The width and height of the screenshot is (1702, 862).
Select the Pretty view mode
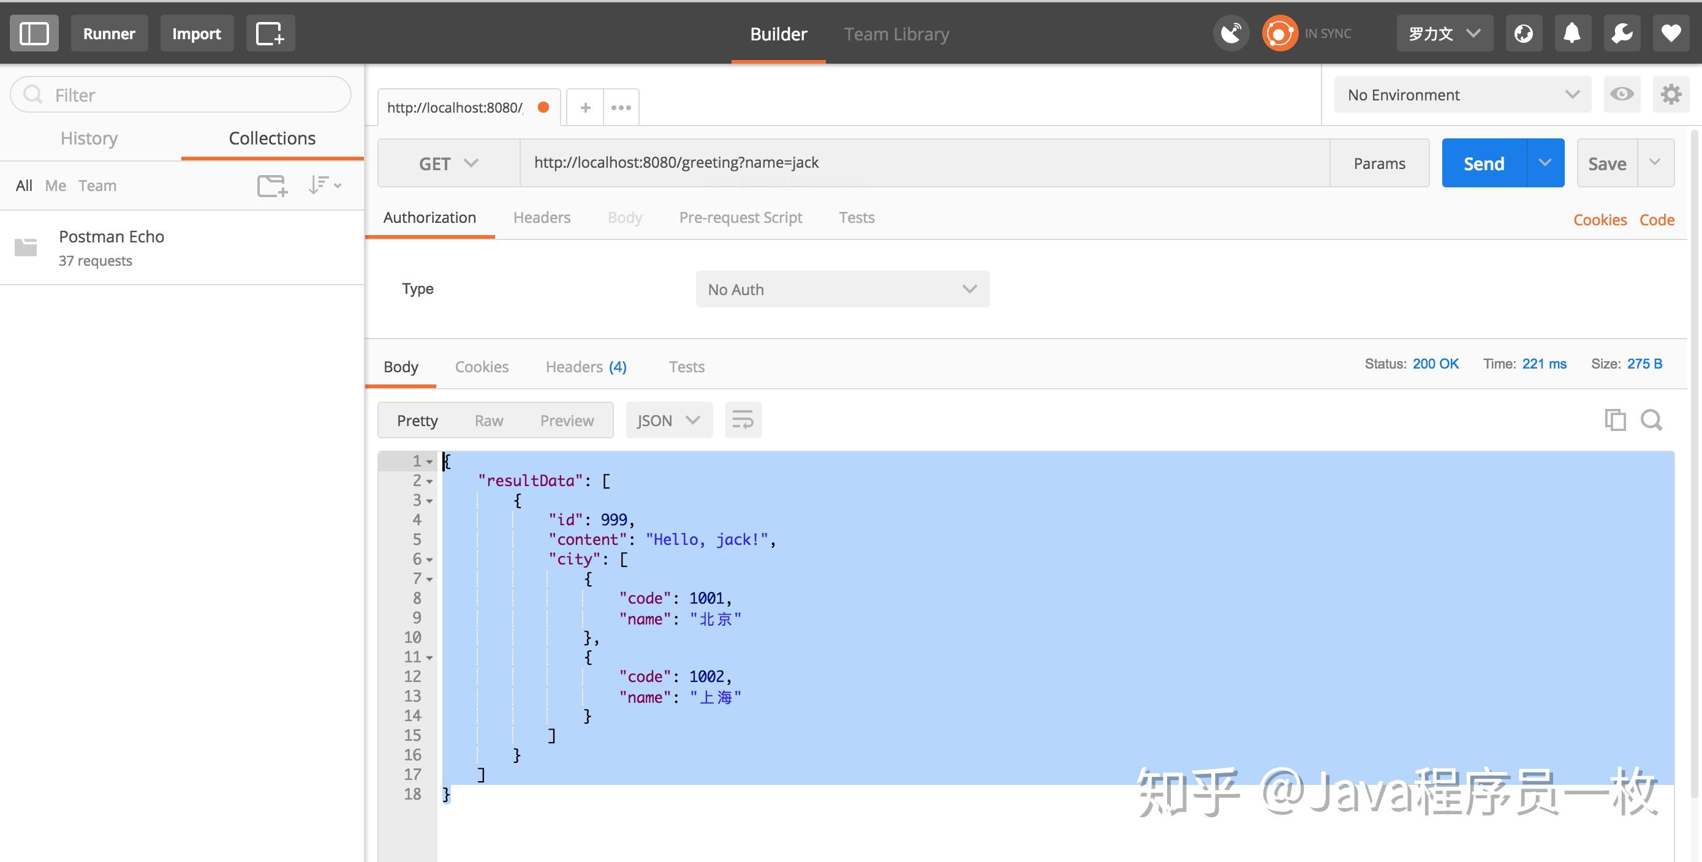click(417, 421)
